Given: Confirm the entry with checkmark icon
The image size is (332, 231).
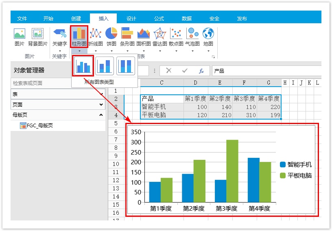Looking at the screenshot, I should click(x=185, y=70).
